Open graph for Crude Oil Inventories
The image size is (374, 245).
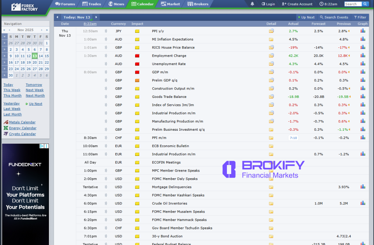tap(363, 203)
